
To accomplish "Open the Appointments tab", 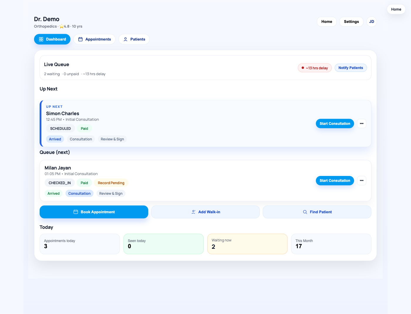I will coord(95,39).
